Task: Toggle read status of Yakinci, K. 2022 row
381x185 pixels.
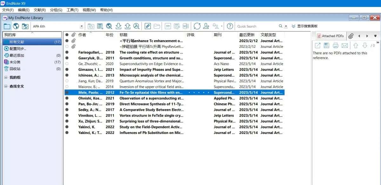Action: [x=67, y=127]
